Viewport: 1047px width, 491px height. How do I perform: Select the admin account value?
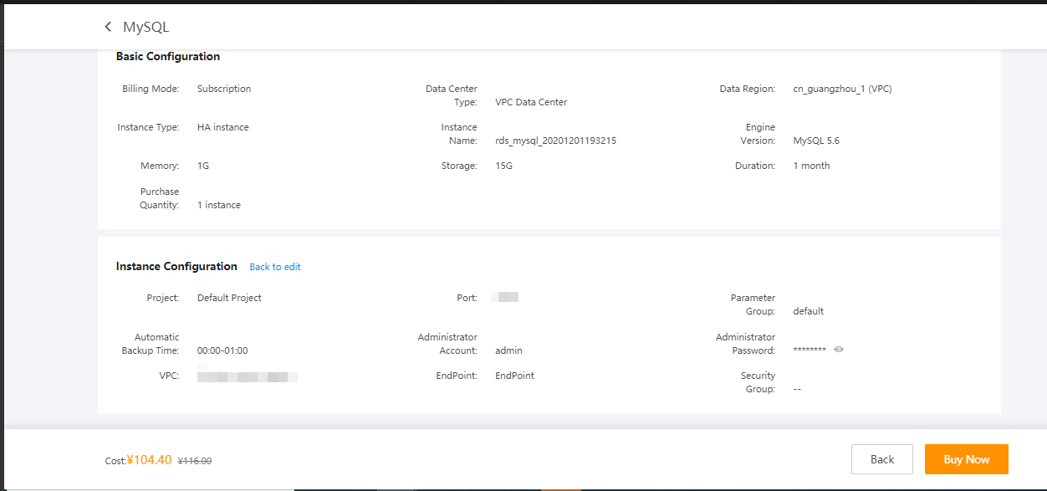pyautogui.click(x=508, y=350)
